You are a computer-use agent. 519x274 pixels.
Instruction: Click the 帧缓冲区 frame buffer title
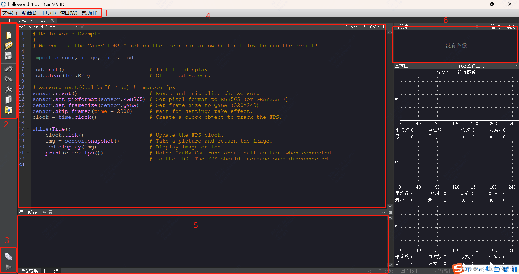click(x=404, y=26)
